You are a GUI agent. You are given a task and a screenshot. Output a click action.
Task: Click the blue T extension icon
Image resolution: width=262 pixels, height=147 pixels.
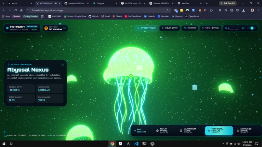pyautogui.click(x=193, y=10)
